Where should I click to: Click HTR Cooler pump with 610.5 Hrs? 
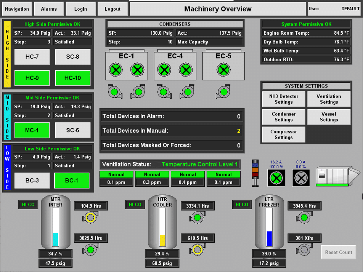(198, 250)
